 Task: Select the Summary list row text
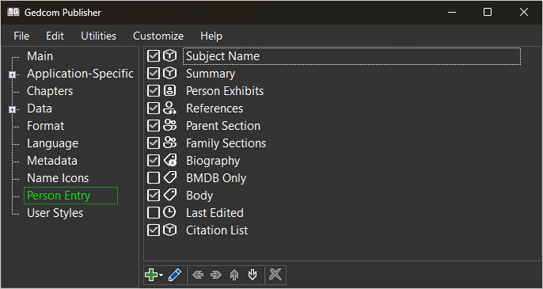click(211, 74)
